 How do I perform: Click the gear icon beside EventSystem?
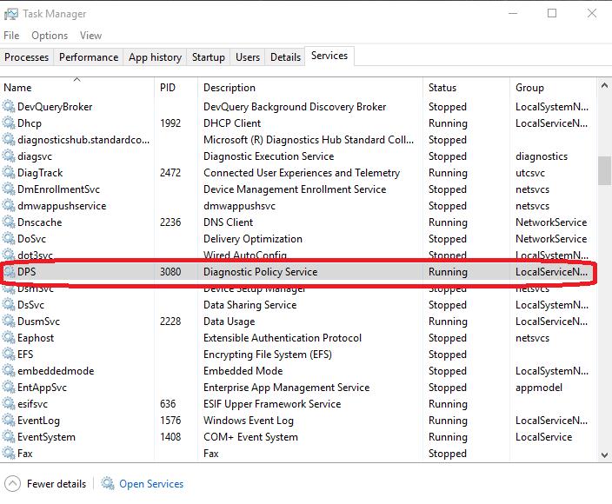pos(9,437)
